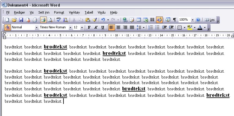Select the Format Painter brush icon
234x116 pixels.
tap(95, 20)
